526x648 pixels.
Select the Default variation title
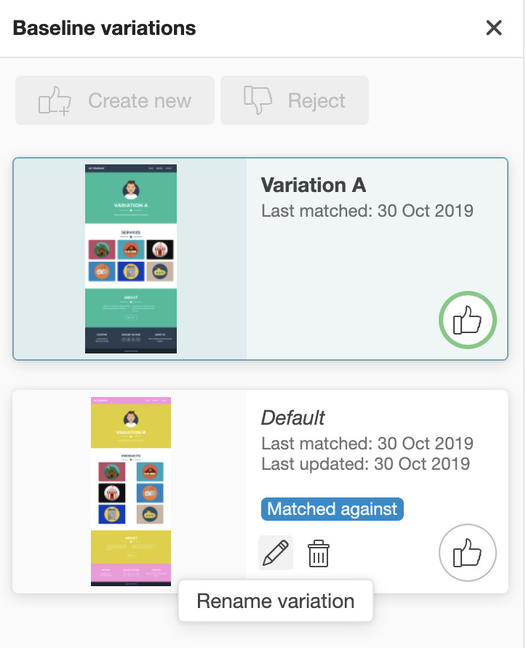pyautogui.click(x=292, y=417)
